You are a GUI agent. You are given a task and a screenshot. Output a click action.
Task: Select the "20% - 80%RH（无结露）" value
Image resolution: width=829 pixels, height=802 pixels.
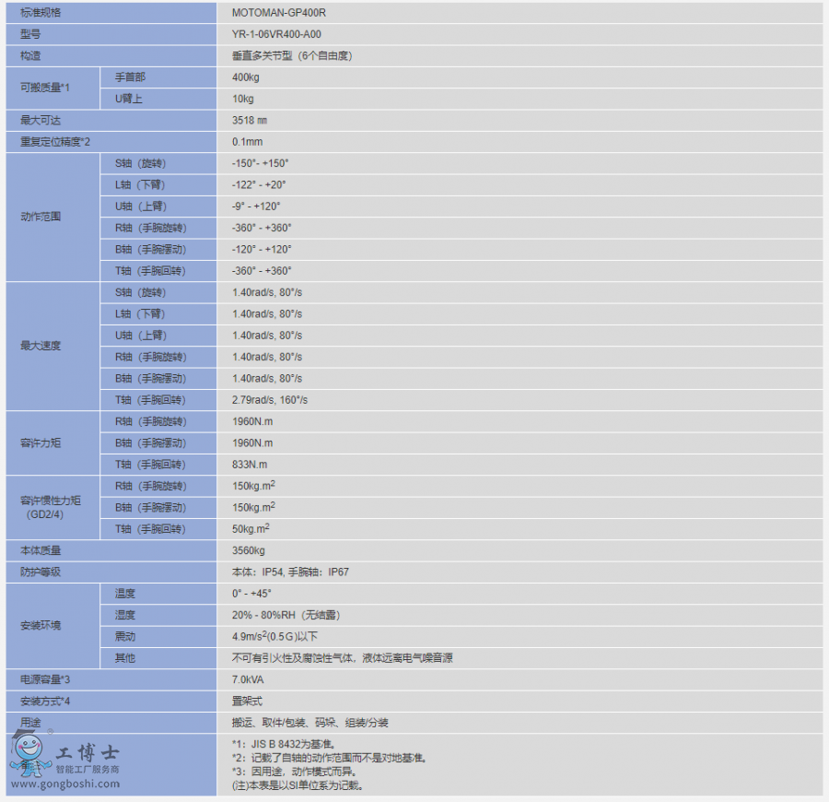[286, 615]
